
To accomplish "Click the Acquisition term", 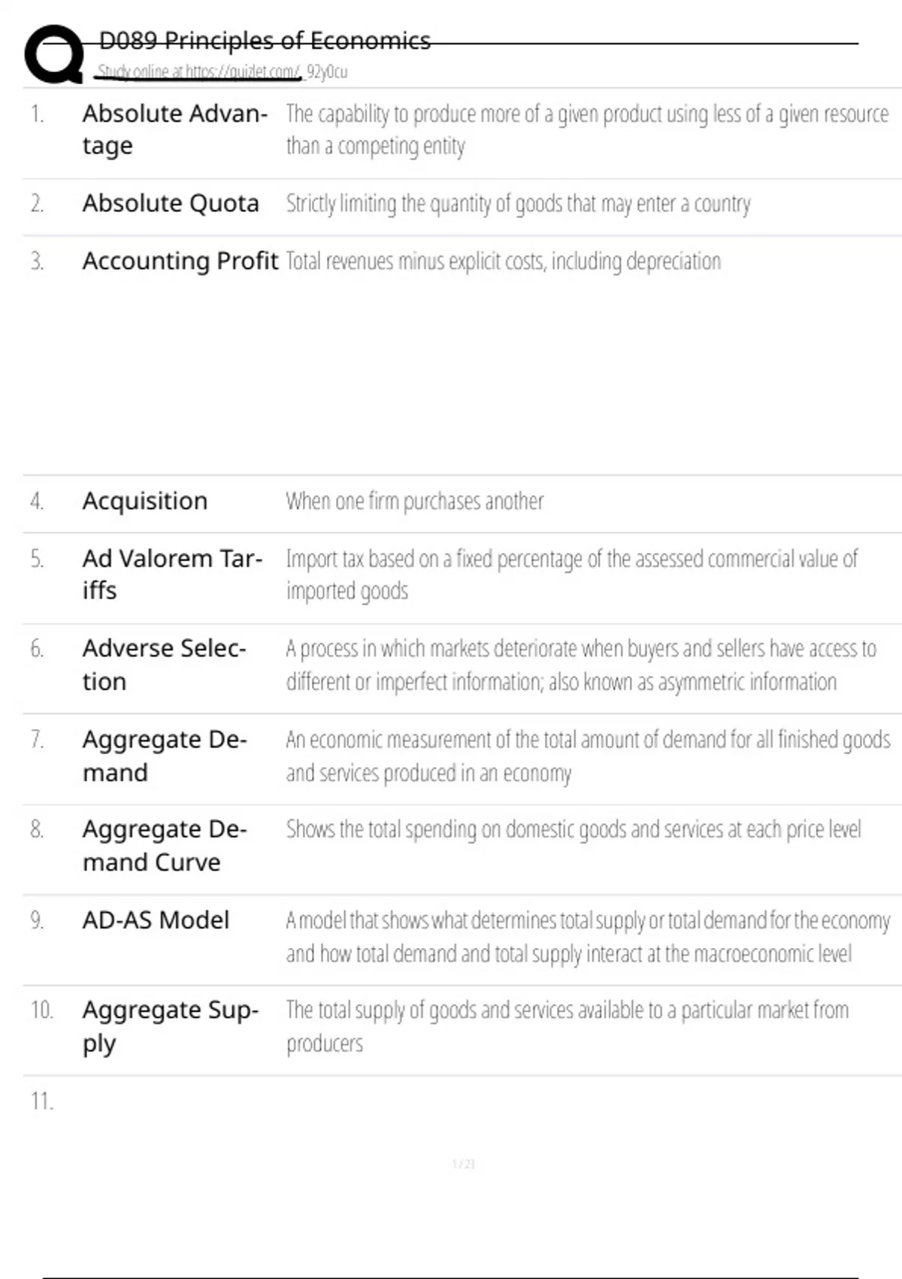I will [145, 501].
